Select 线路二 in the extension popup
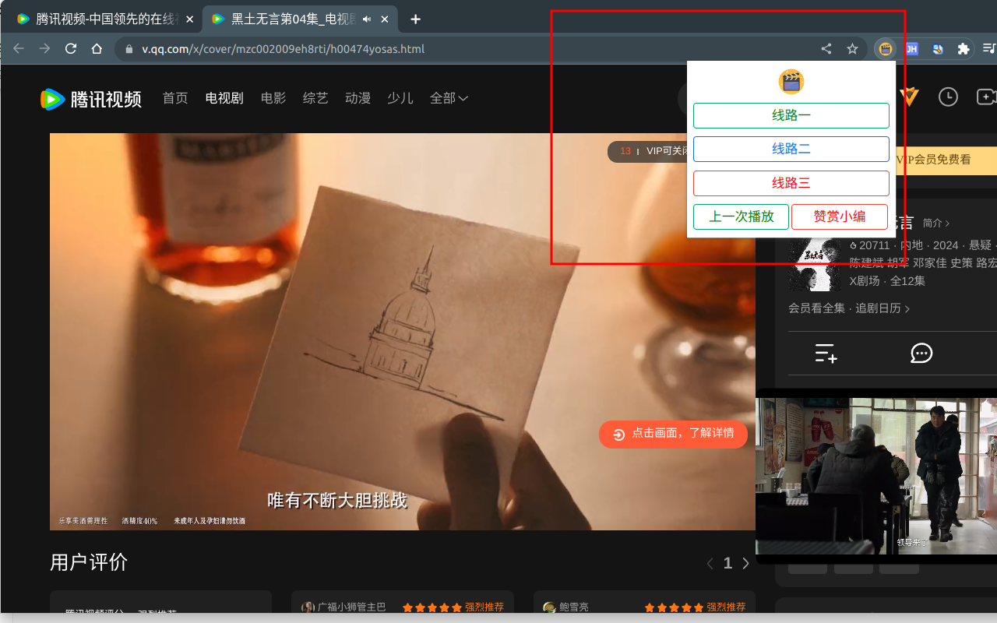This screenshot has width=997, height=623. pos(791,149)
